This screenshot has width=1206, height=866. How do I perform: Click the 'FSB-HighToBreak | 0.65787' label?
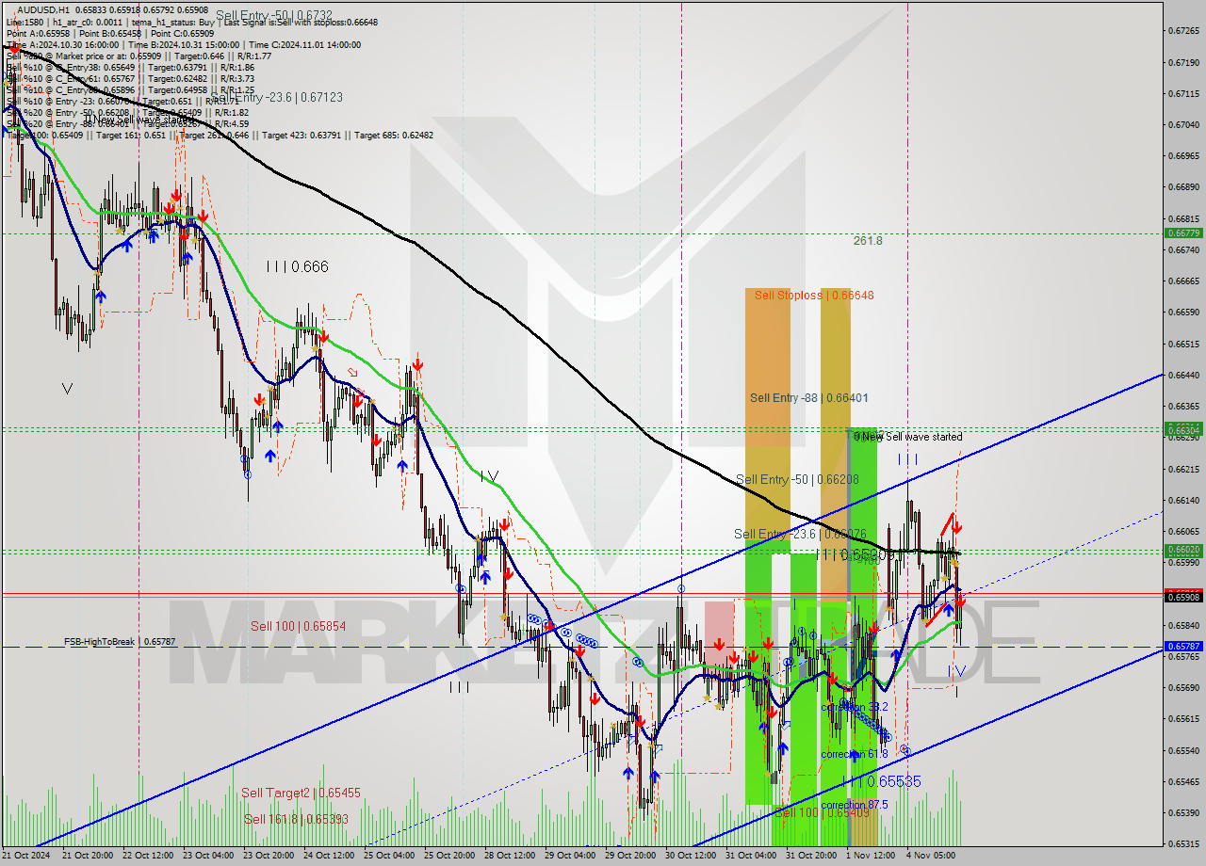tap(120, 642)
